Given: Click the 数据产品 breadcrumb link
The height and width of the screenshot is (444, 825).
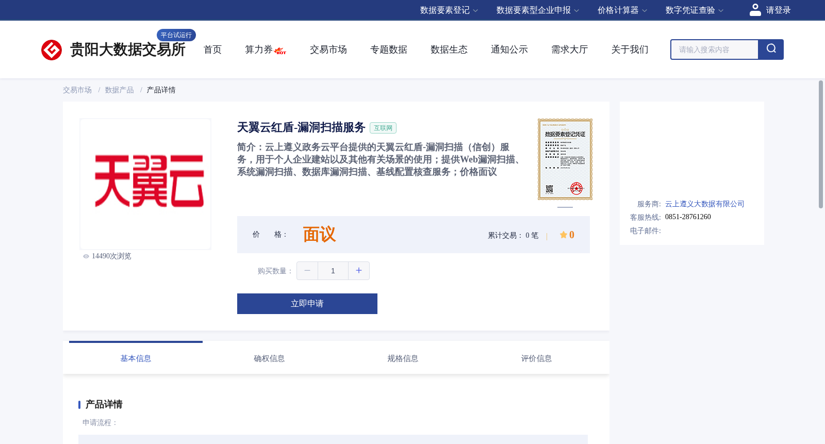Looking at the screenshot, I should click(x=120, y=90).
